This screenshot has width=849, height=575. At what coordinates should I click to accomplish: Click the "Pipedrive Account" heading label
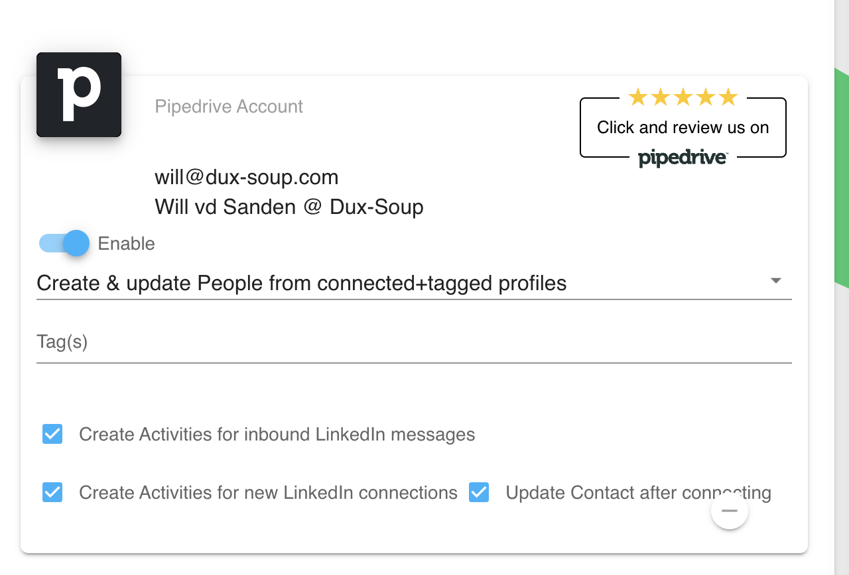[229, 107]
